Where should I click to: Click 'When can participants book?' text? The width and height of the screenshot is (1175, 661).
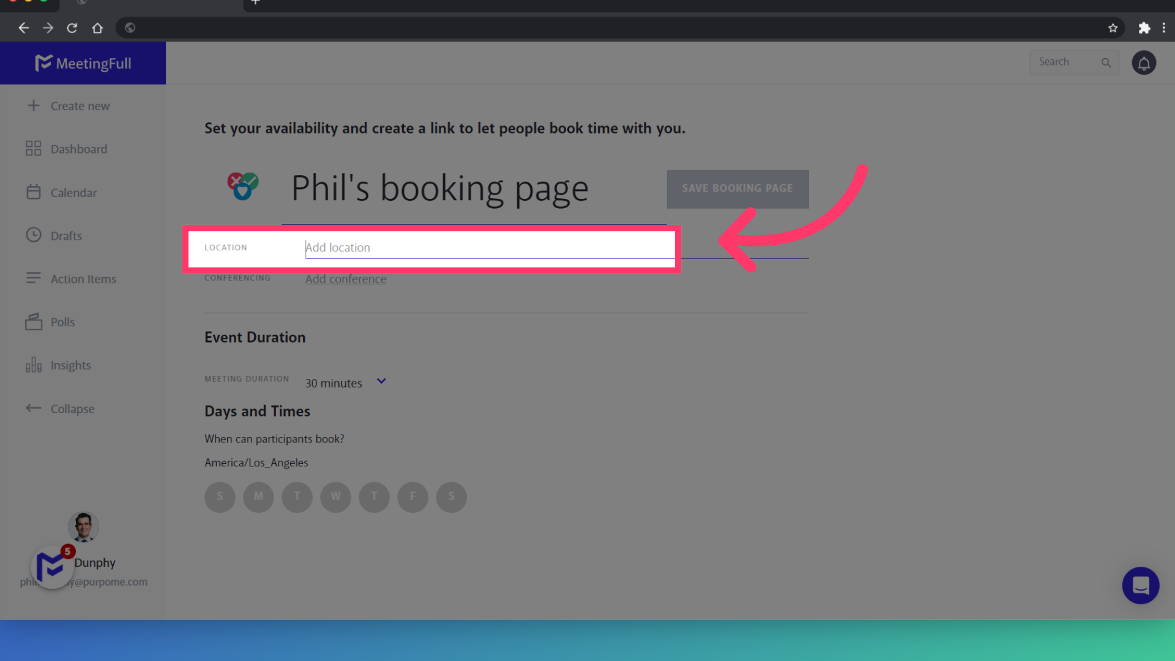pyautogui.click(x=274, y=439)
